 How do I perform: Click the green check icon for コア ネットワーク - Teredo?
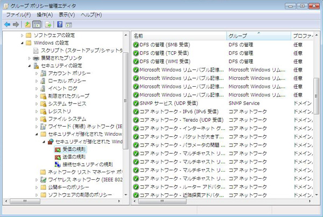pos(136,120)
